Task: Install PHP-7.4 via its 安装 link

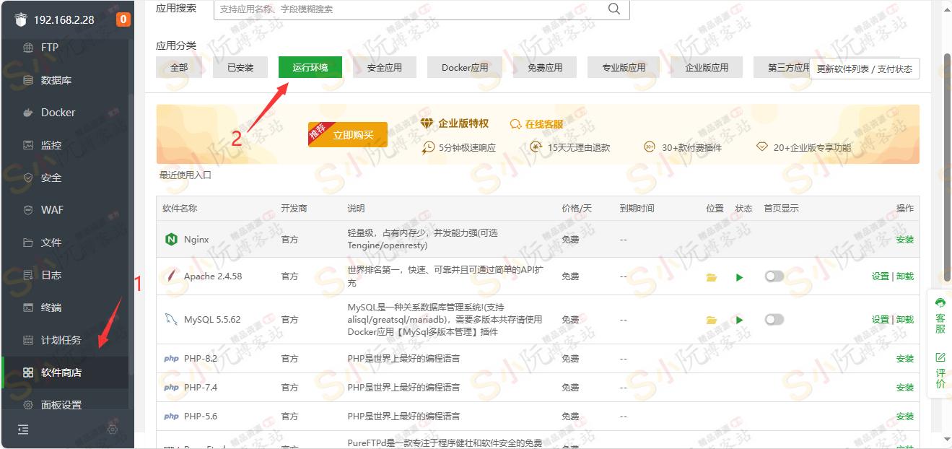Action: click(x=905, y=388)
